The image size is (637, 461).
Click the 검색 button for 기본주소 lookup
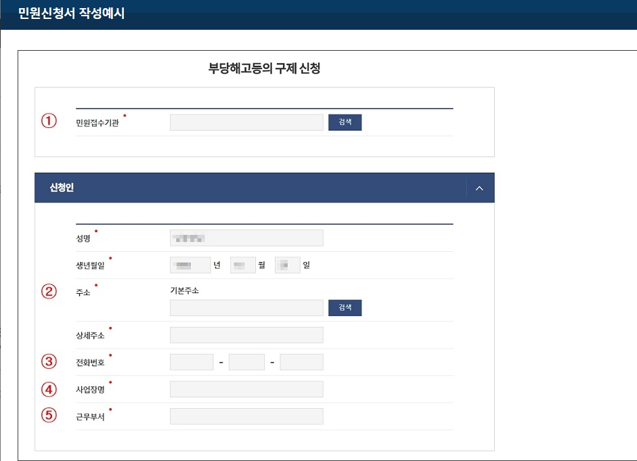click(345, 307)
